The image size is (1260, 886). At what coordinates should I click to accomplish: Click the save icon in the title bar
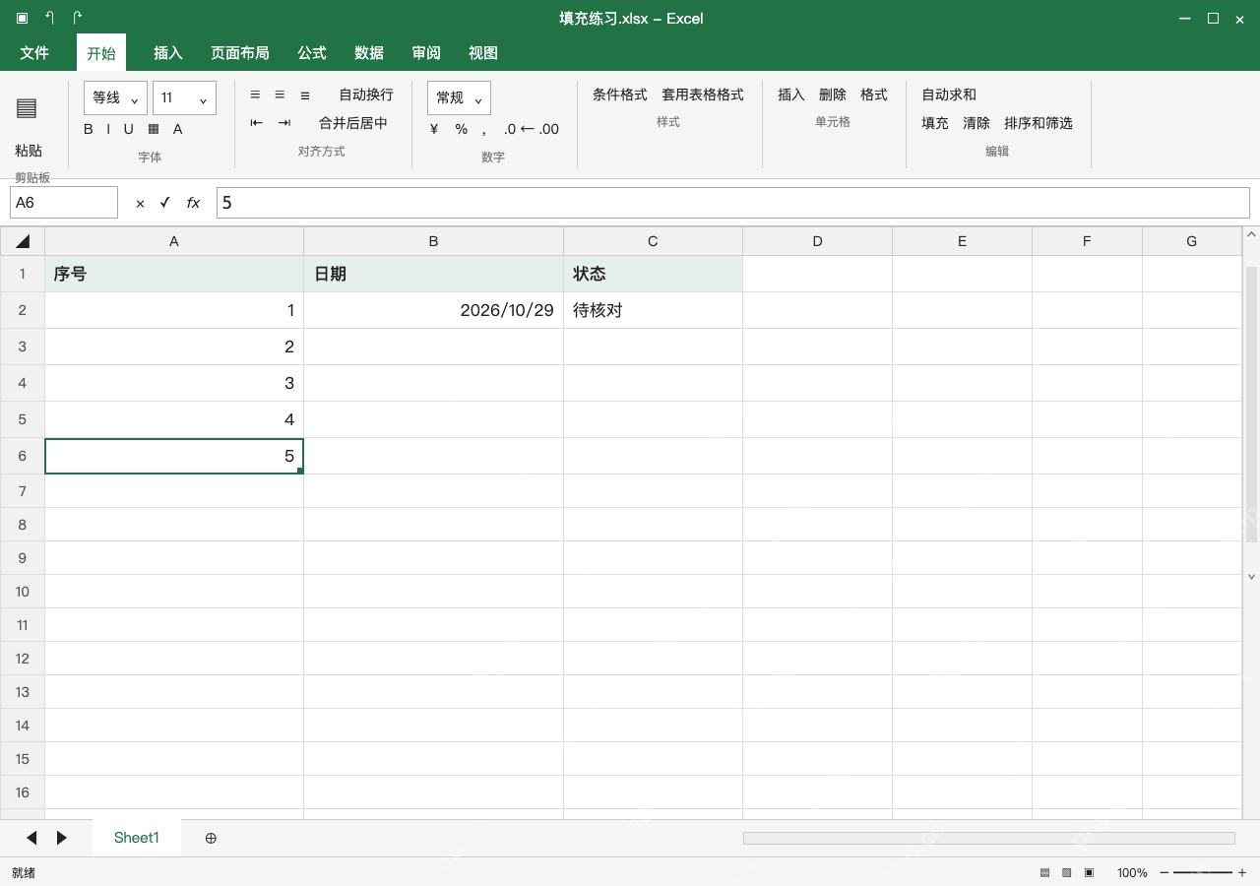tap(22, 18)
